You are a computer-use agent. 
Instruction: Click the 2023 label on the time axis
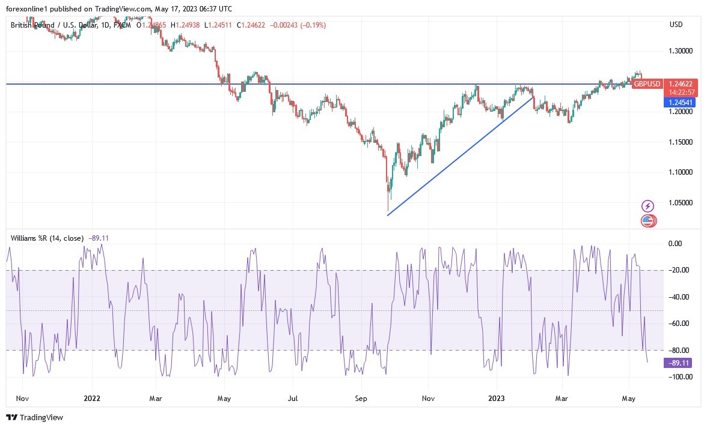[497, 398]
